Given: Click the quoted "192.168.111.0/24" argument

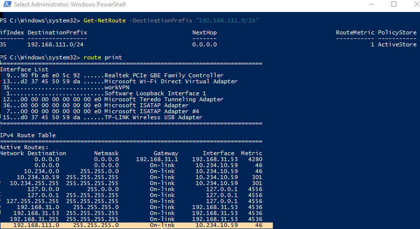Looking at the screenshot, I should pyautogui.click(x=227, y=20).
